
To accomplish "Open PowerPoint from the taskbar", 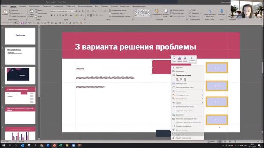I will 54,146.
